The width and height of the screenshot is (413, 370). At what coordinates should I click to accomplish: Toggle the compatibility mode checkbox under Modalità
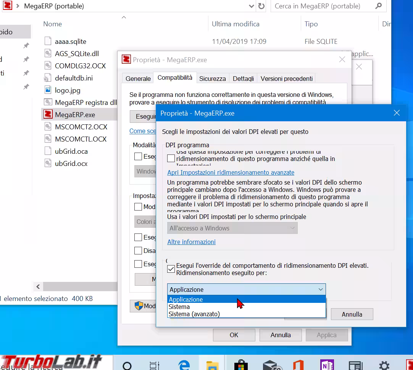138,156
